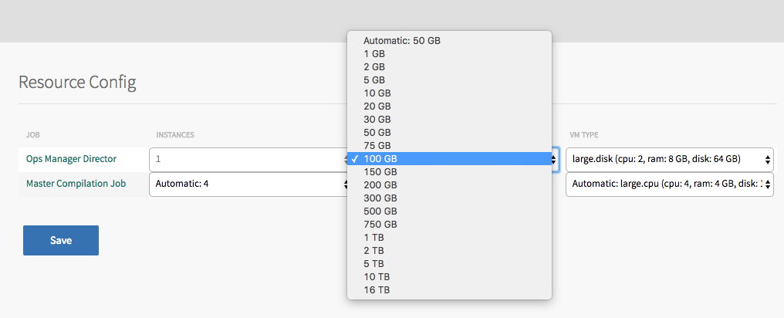Click the Ops Manager Director job label
Image resolution: width=784 pixels, height=318 pixels.
coord(71,159)
